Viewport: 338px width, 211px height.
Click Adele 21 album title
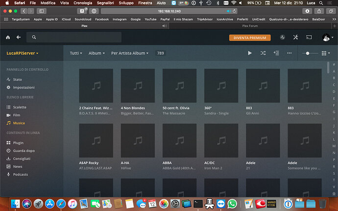coord(248,168)
